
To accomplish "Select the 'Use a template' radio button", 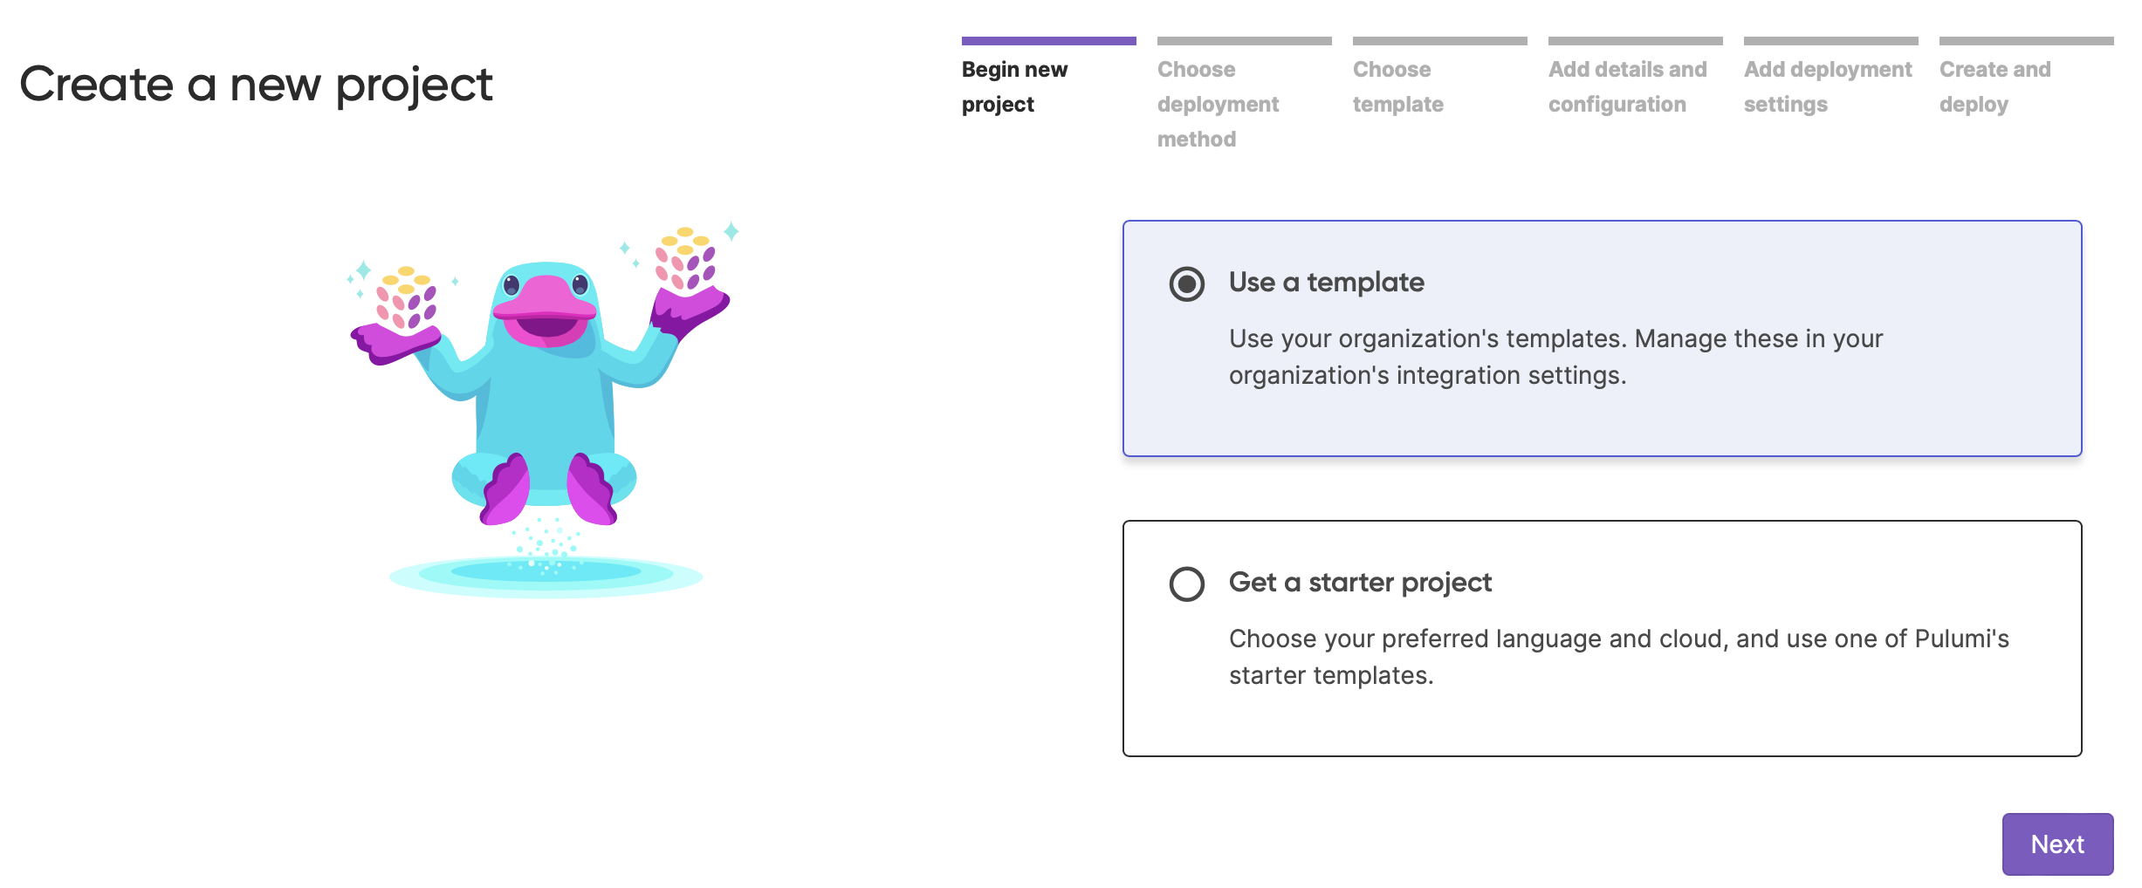I will (1186, 283).
